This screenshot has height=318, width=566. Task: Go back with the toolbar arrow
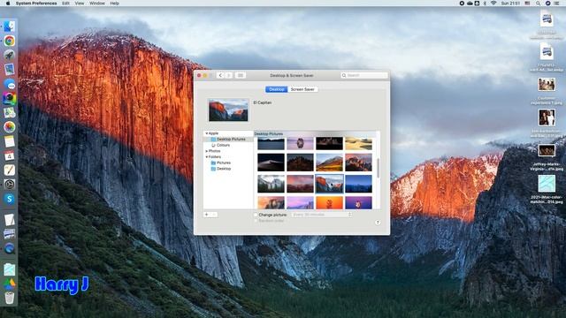220,75
